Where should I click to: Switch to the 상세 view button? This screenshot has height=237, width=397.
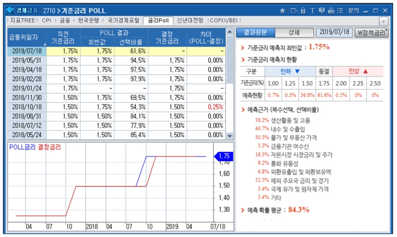click(294, 32)
